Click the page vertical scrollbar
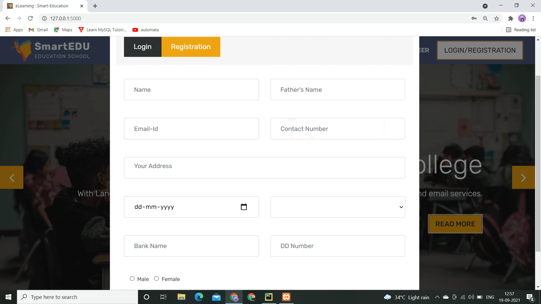Image resolution: width=541 pixels, height=304 pixels. (538, 163)
